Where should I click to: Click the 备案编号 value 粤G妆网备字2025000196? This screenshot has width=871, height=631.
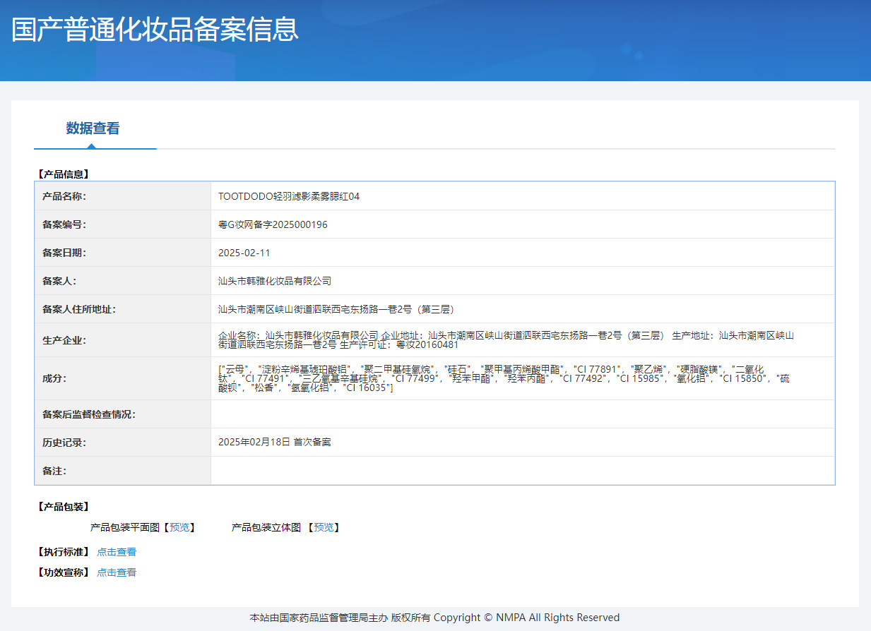[273, 224]
